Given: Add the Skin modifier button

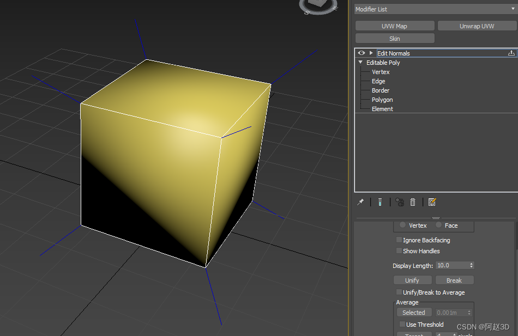Looking at the screenshot, I should pos(395,39).
